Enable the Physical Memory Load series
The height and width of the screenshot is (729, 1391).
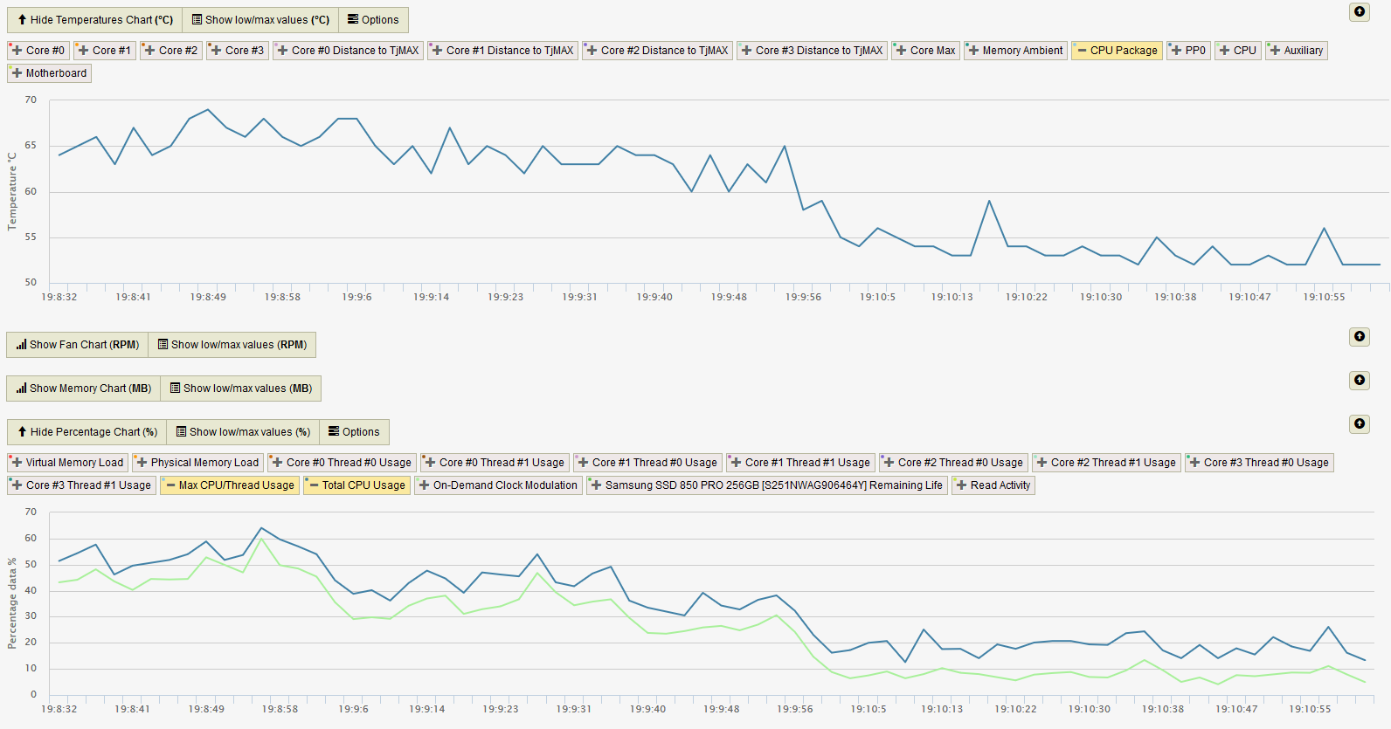[197, 463]
